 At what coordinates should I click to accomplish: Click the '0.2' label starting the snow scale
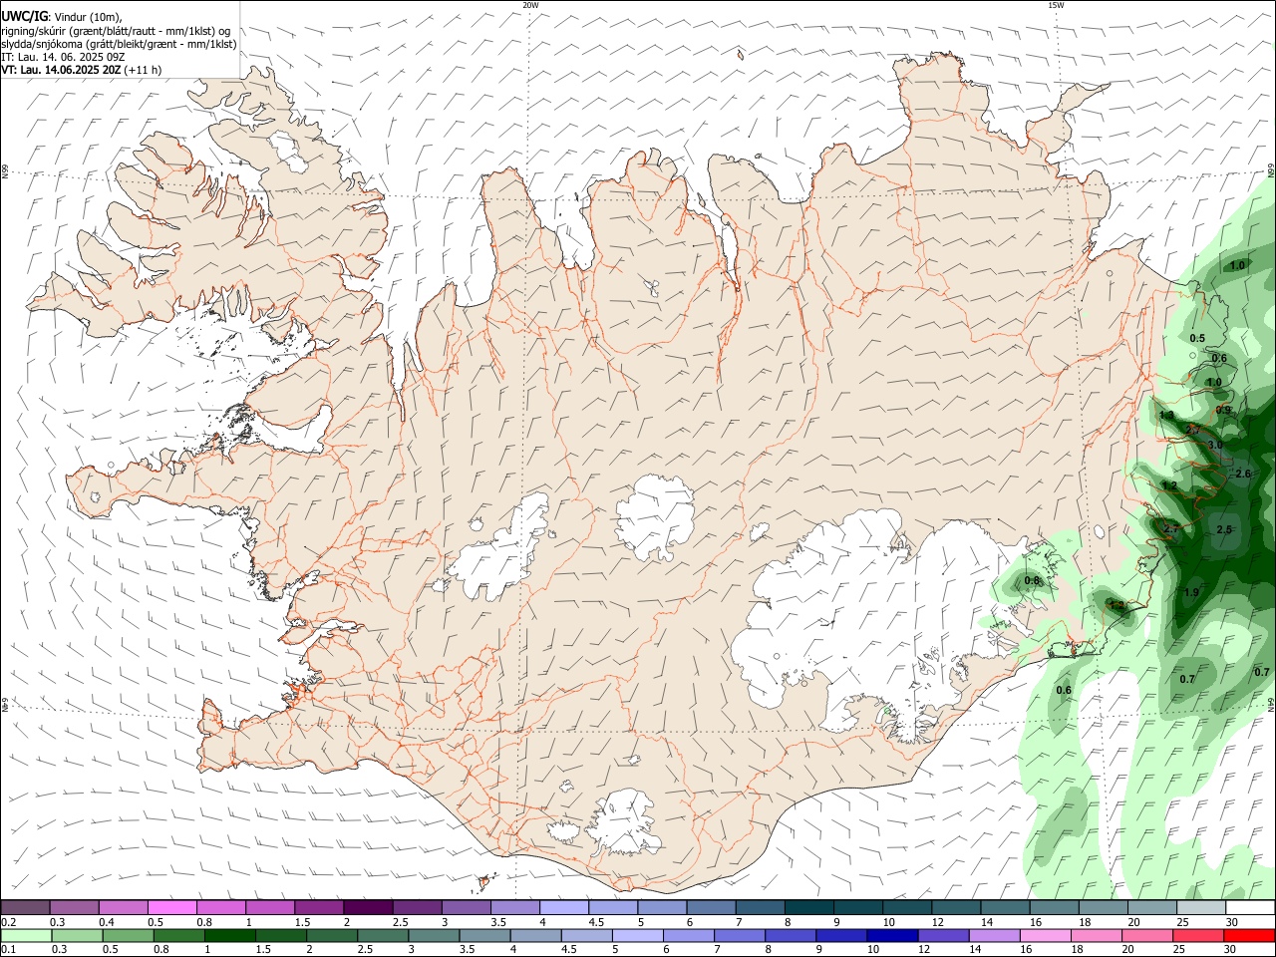[9, 922]
